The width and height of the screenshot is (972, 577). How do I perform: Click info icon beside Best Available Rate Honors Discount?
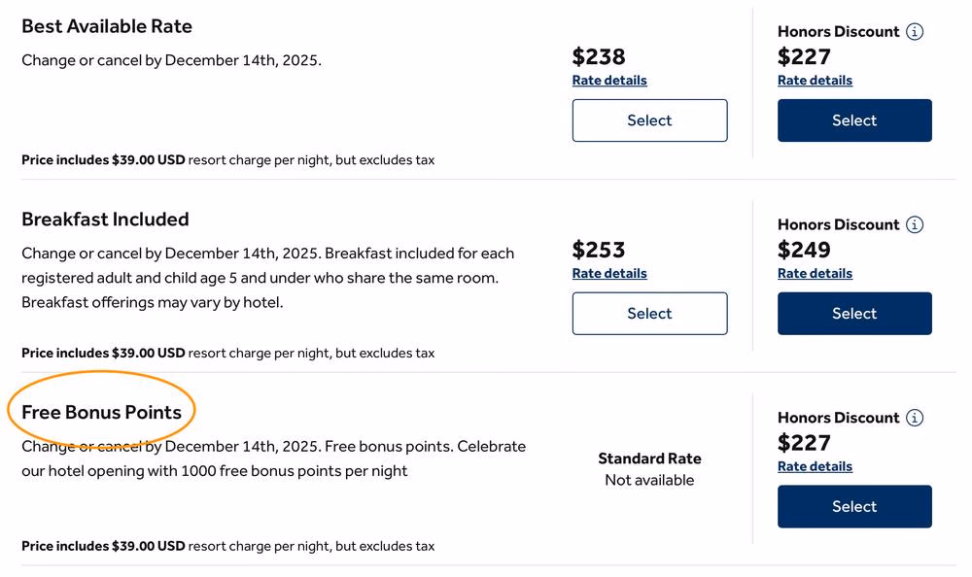(x=915, y=31)
